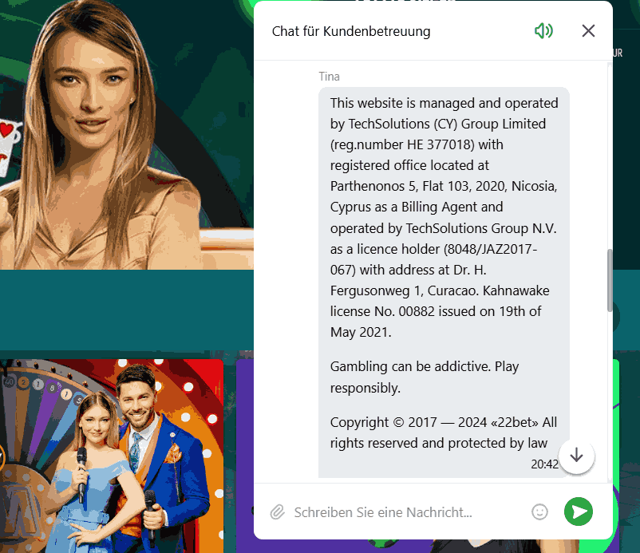Click the 'Gambling can be addictive' paragraph

click(425, 377)
